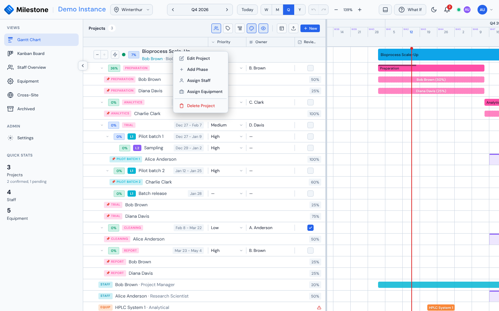Toggle the staff assignments visibility icon

point(216,28)
